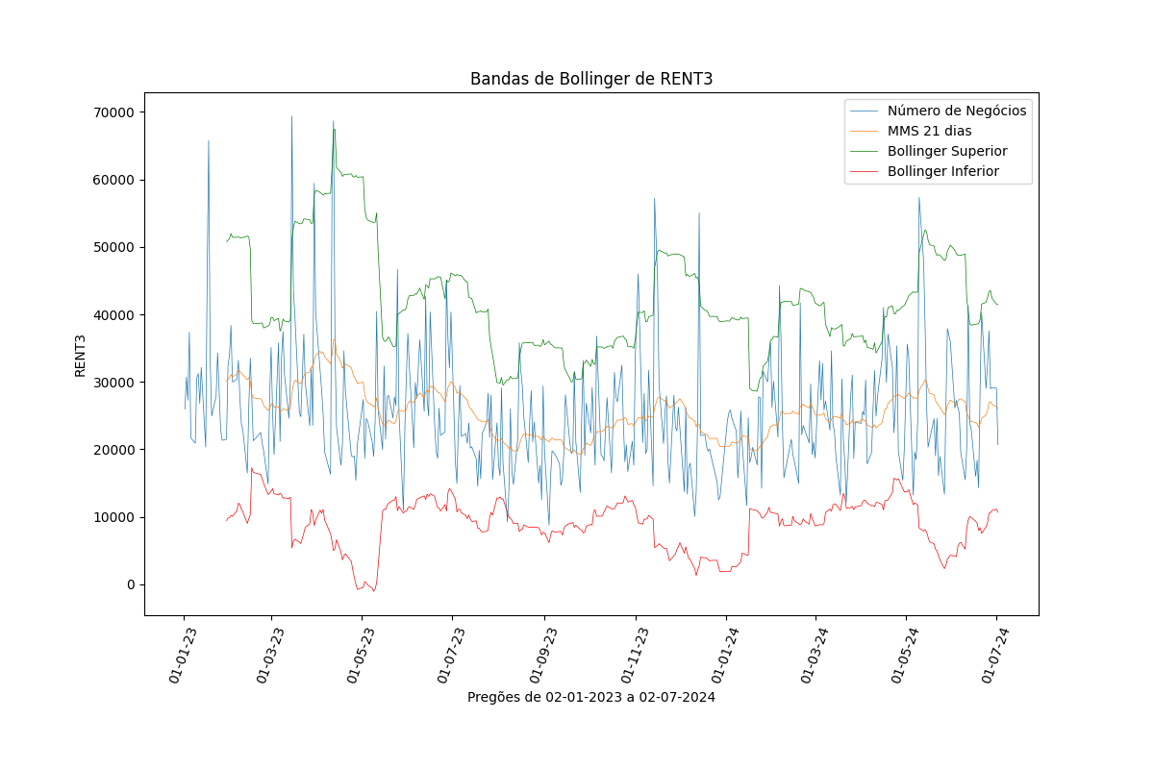This screenshot has height=769, width=1154.
Task: Click the x-axis label 'Pregões de 02-01-2023 a 02-07-2024'
Action: coord(591,697)
